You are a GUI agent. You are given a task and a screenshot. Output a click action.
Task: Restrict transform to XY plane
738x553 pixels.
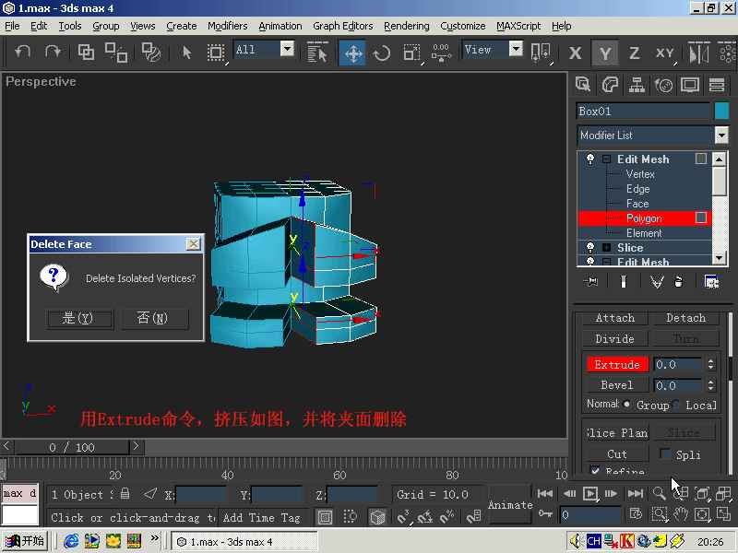coord(664,53)
